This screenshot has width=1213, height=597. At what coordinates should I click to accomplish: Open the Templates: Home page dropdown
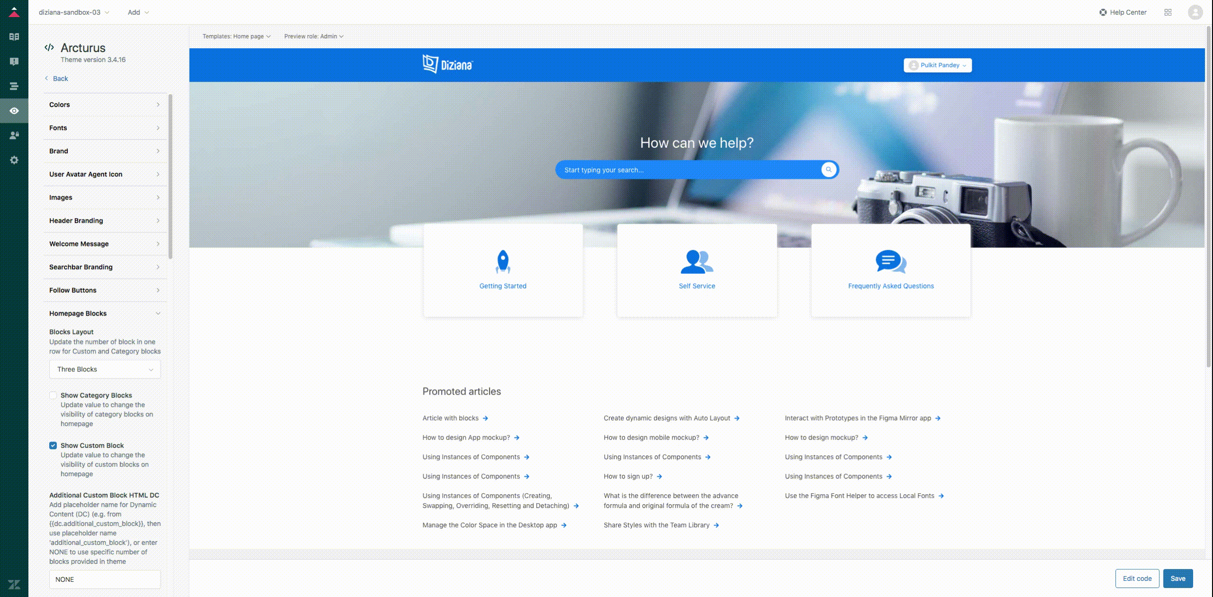(x=236, y=36)
